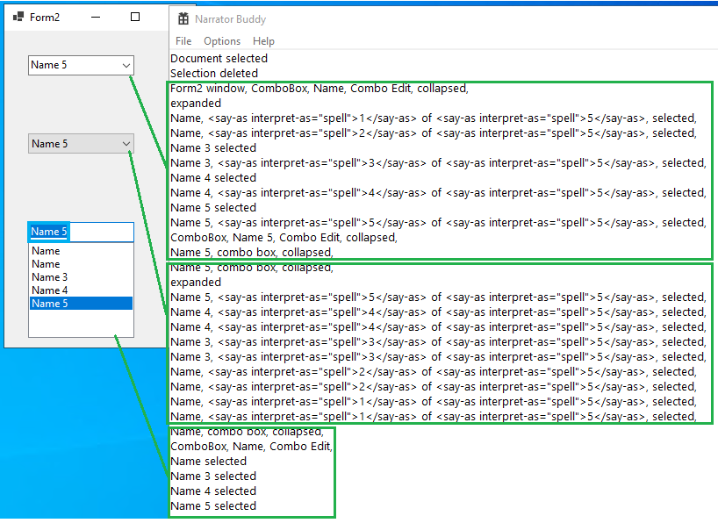
Task: Open the File menu in Narrator Buddy
Action: tap(183, 40)
